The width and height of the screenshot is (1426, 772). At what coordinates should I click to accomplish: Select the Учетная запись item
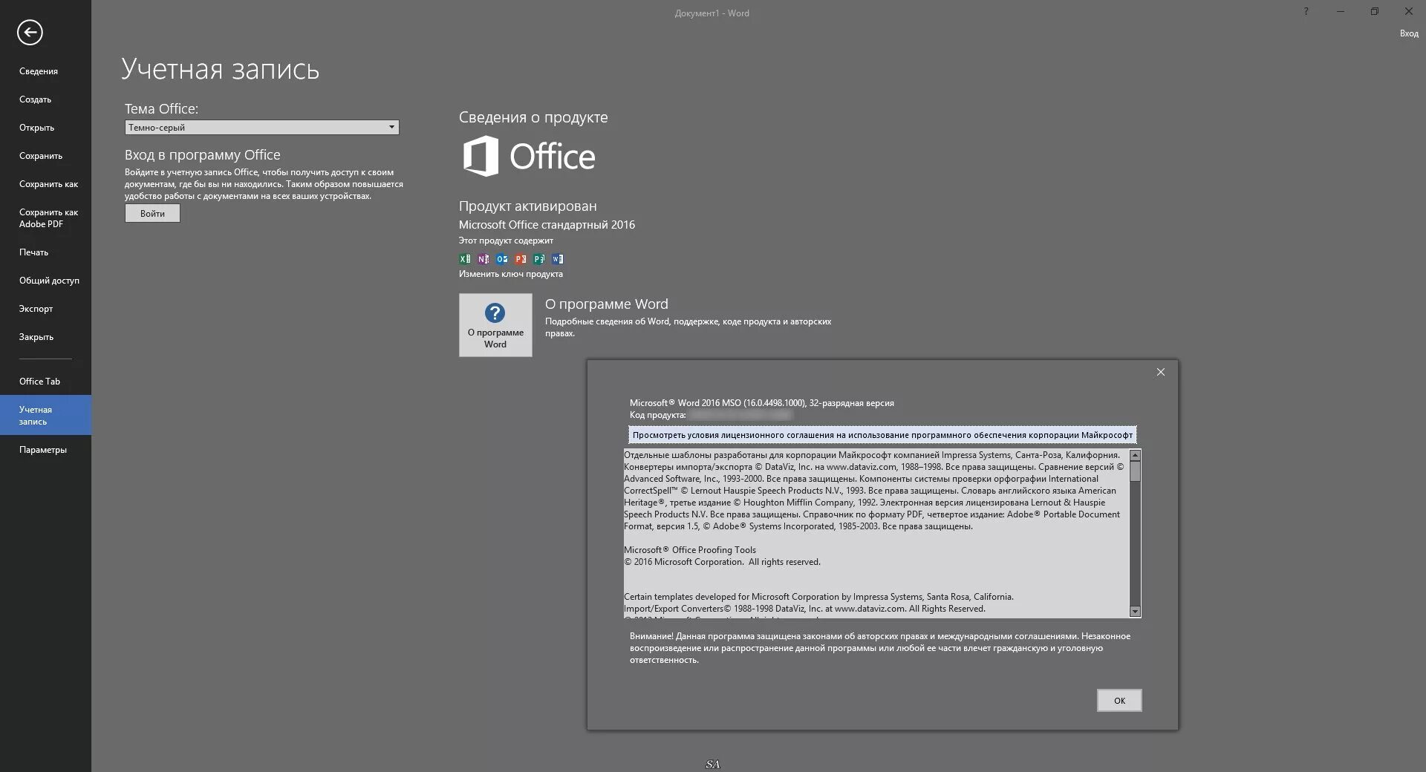coord(45,416)
